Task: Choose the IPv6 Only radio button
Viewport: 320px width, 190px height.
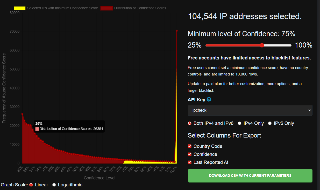Action: (x=270, y=123)
